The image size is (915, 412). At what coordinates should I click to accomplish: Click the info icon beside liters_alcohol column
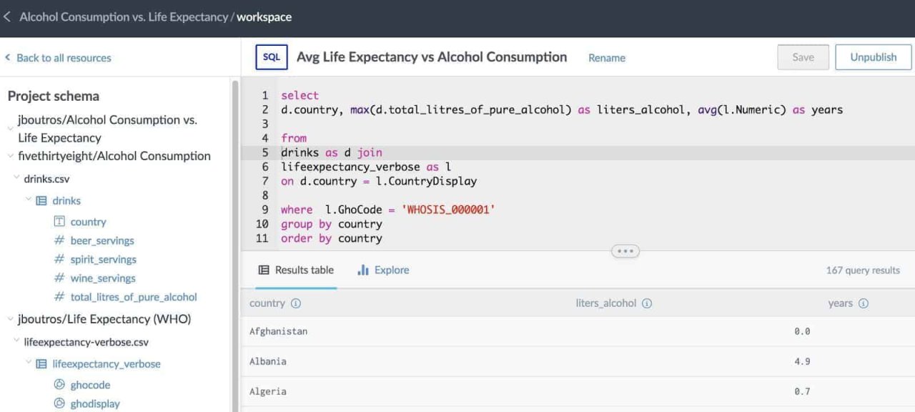[647, 303]
